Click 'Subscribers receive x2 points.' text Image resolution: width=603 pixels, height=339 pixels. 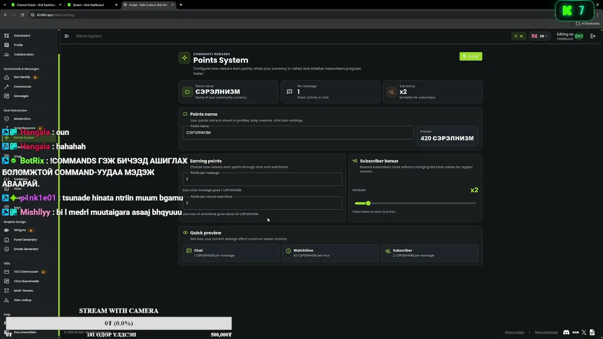click(374, 212)
